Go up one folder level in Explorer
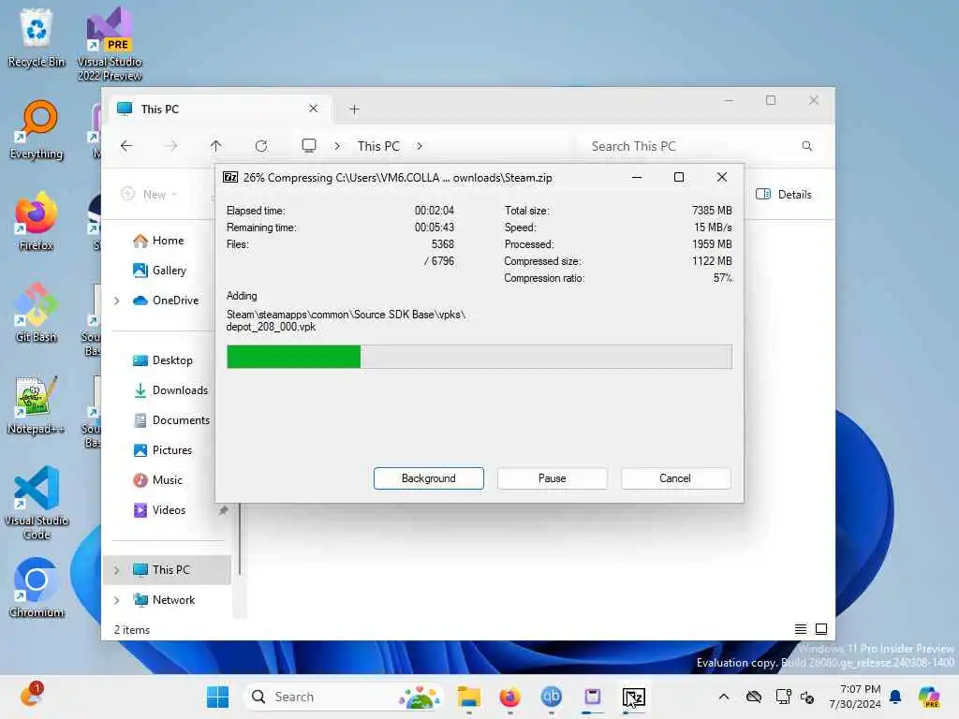 pyautogui.click(x=216, y=146)
